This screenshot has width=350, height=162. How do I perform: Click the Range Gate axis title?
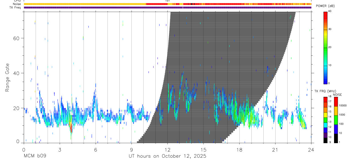point(7,78)
